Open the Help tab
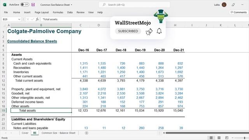This screenshot has height=140, width=249. click(100, 12)
